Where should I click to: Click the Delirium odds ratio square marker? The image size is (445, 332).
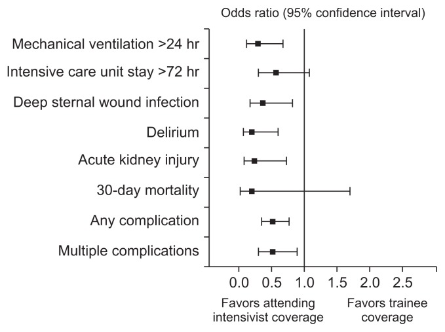click(x=252, y=132)
